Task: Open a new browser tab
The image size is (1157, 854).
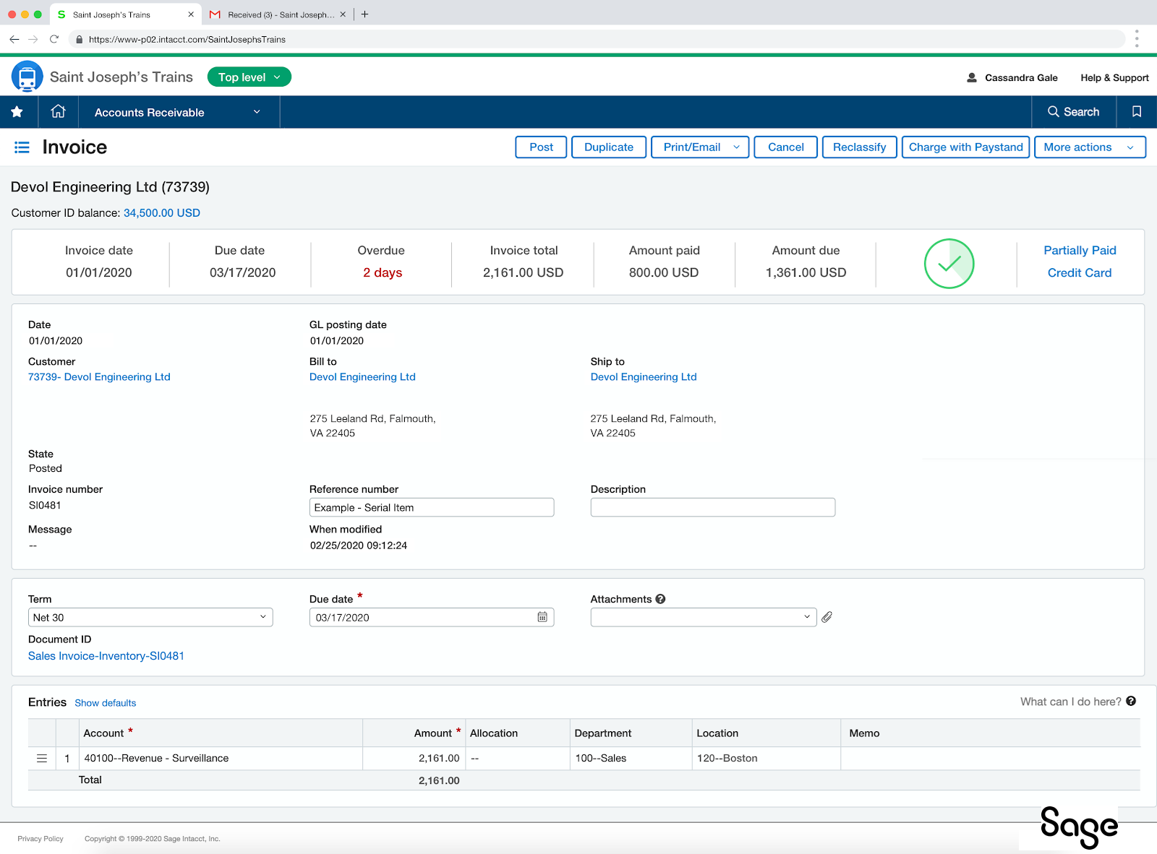Action: (365, 14)
